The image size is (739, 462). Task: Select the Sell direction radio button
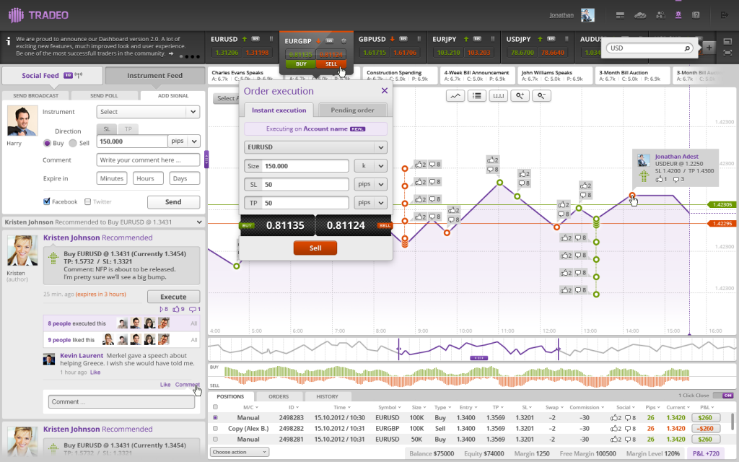point(74,143)
